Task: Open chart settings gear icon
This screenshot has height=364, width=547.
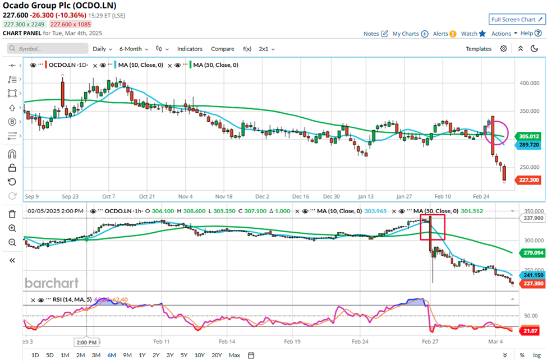Action: tap(503, 49)
